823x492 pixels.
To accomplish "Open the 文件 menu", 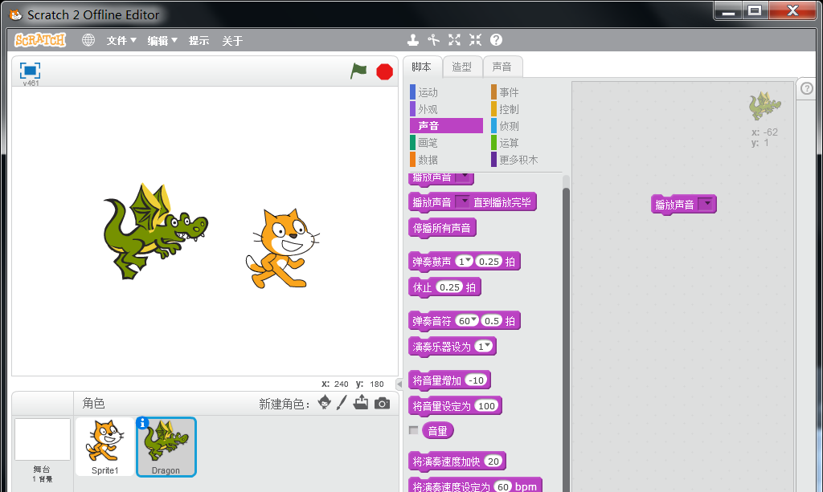I will point(121,40).
